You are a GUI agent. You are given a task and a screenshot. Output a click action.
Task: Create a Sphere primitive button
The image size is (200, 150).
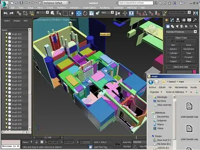[173, 49]
